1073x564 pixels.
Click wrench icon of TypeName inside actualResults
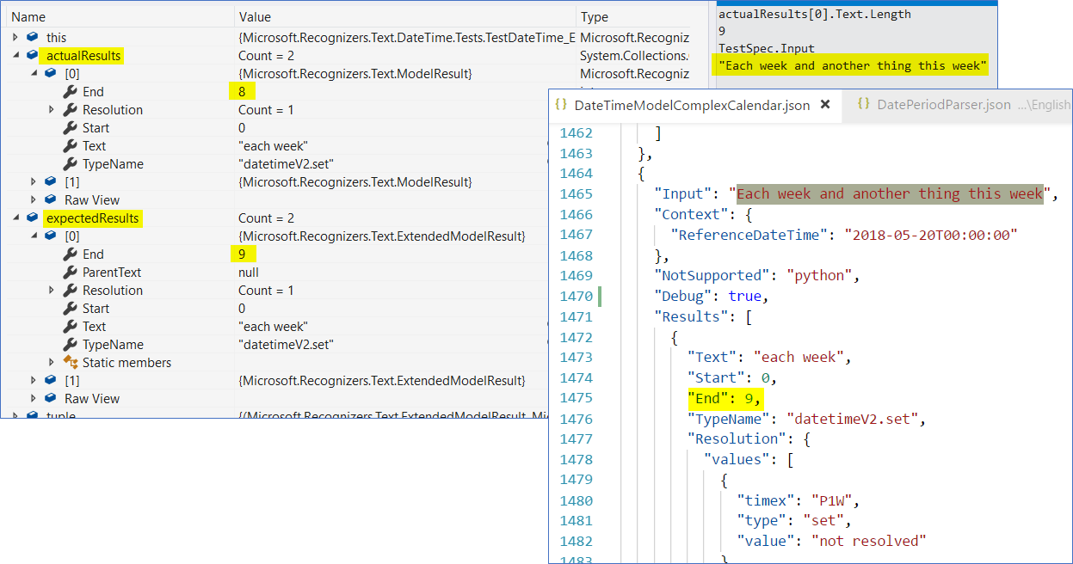pos(71,163)
